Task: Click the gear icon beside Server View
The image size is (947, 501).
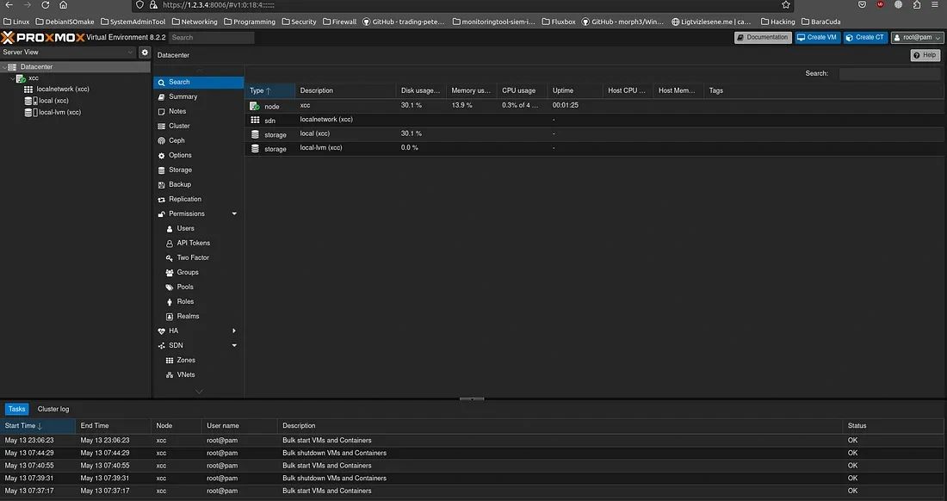Action: pyautogui.click(x=145, y=53)
